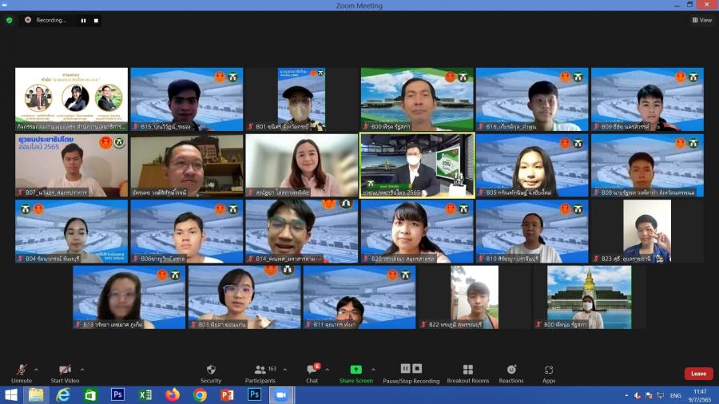The height and width of the screenshot is (404, 719).
Task: Expand audio options arrow beside Unmute
Action: point(36,370)
